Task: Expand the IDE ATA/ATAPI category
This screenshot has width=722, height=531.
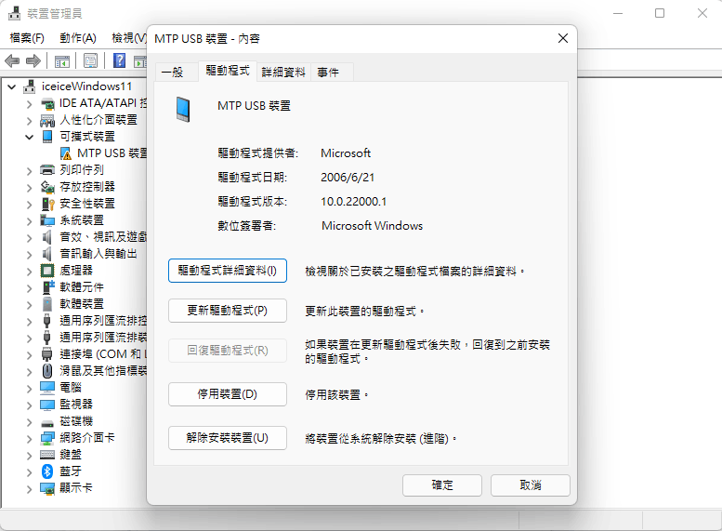Action: coord(30,104)
